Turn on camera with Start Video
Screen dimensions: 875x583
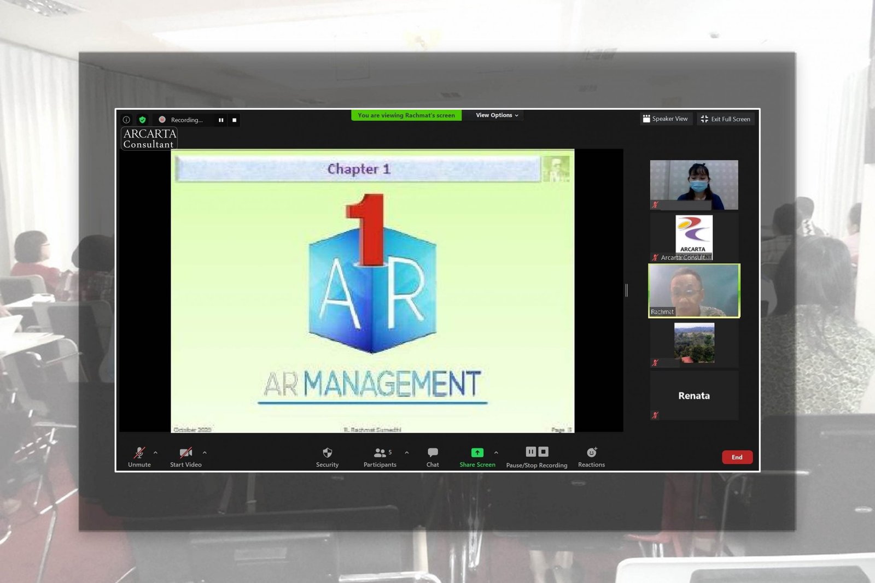[186, 457]
